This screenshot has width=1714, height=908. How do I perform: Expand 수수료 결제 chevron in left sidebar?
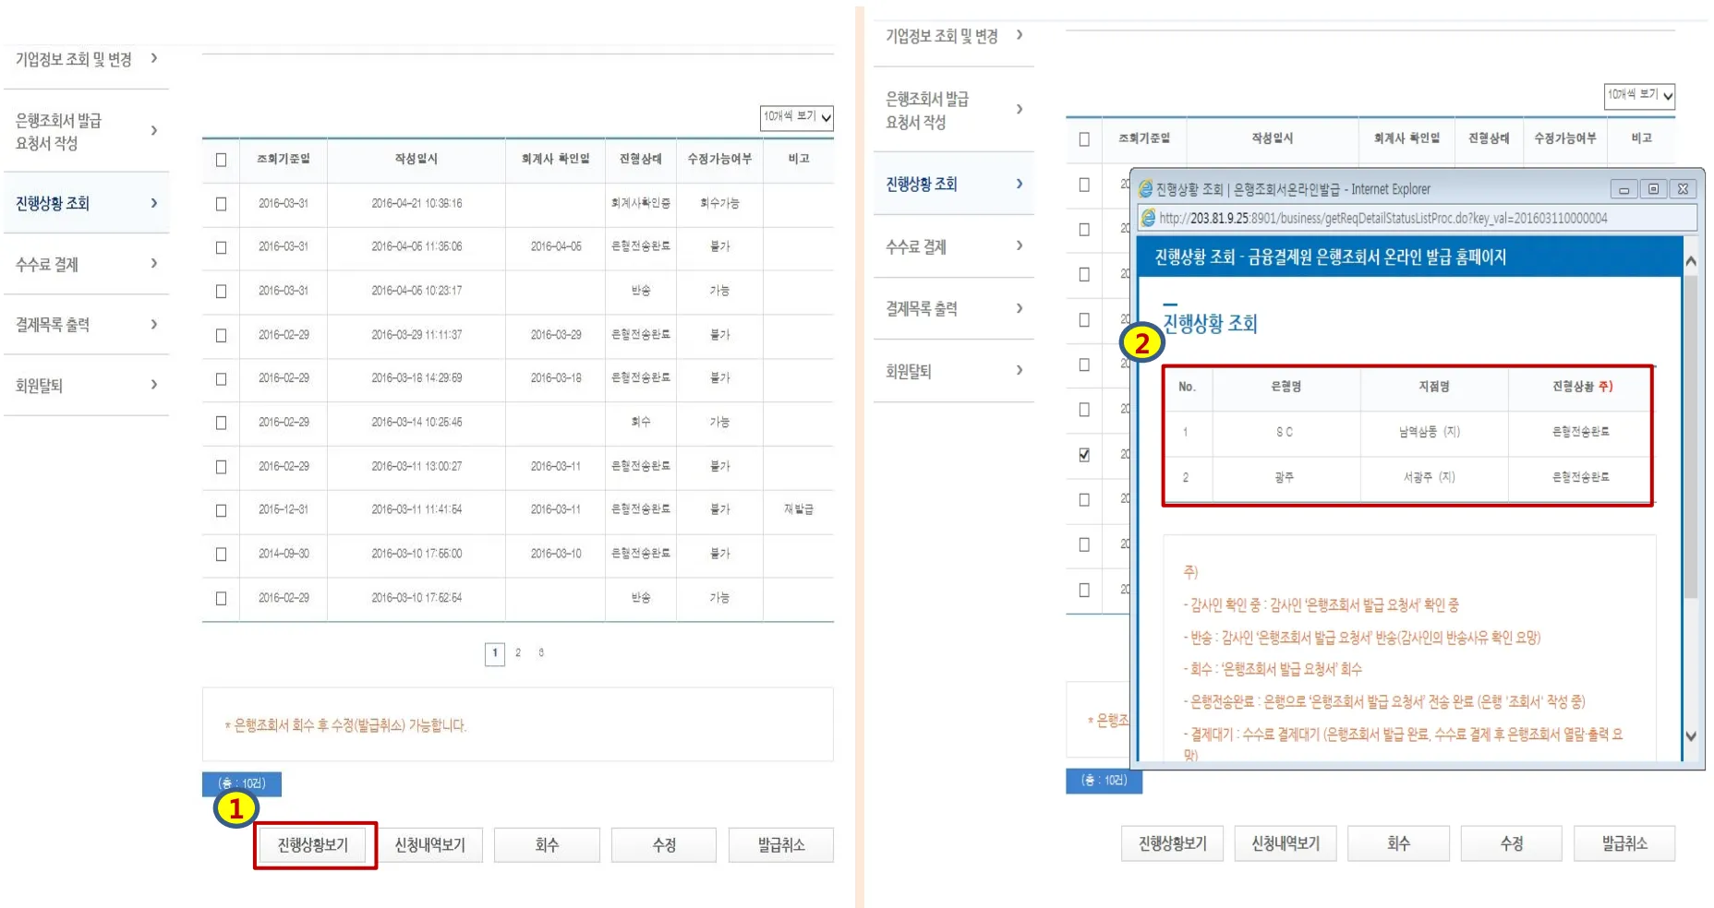[x=154, y=264]
